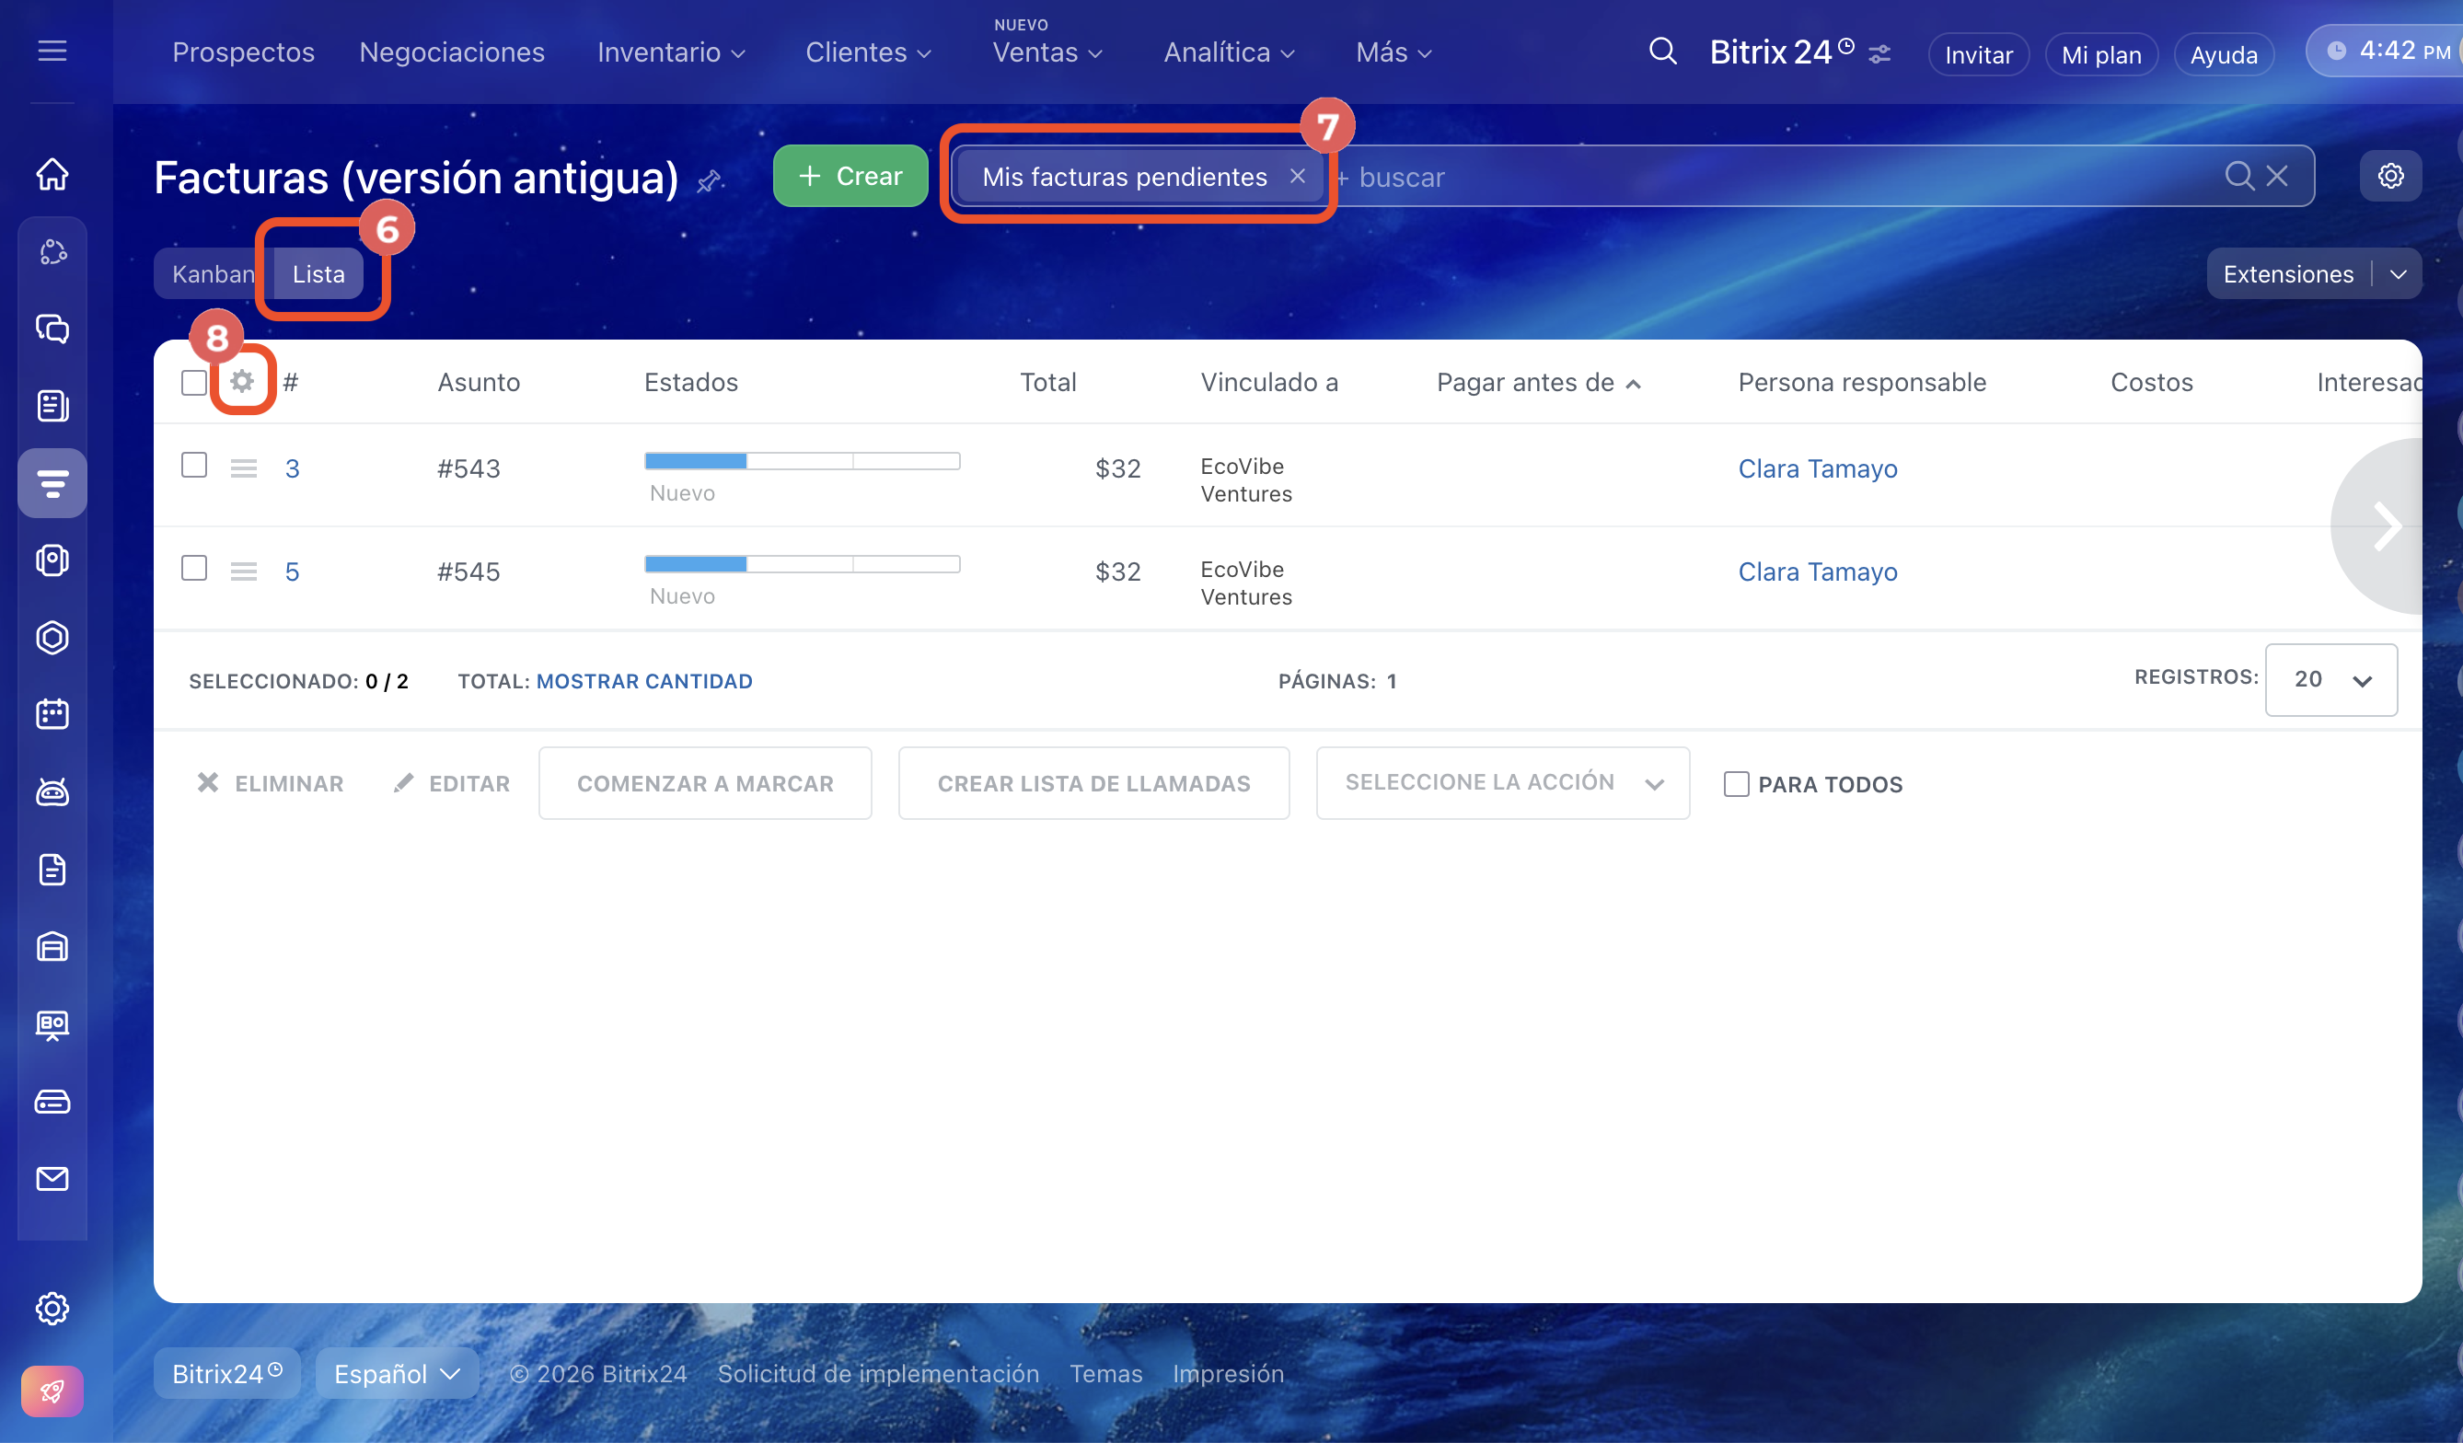Enable the Para todos checkbox
The width and height of the screenshot is (2463, 1443).
[1736, 783]
